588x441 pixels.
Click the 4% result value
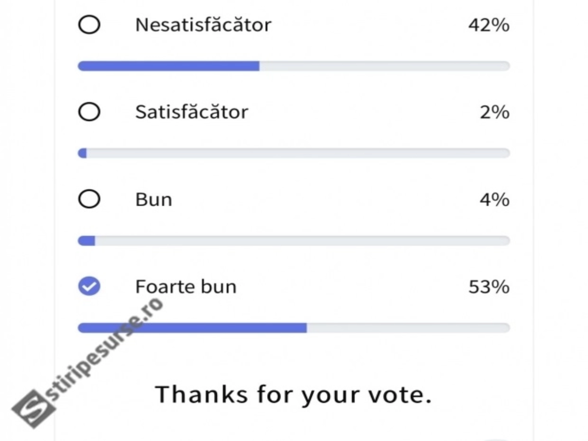tap(495, 200)
